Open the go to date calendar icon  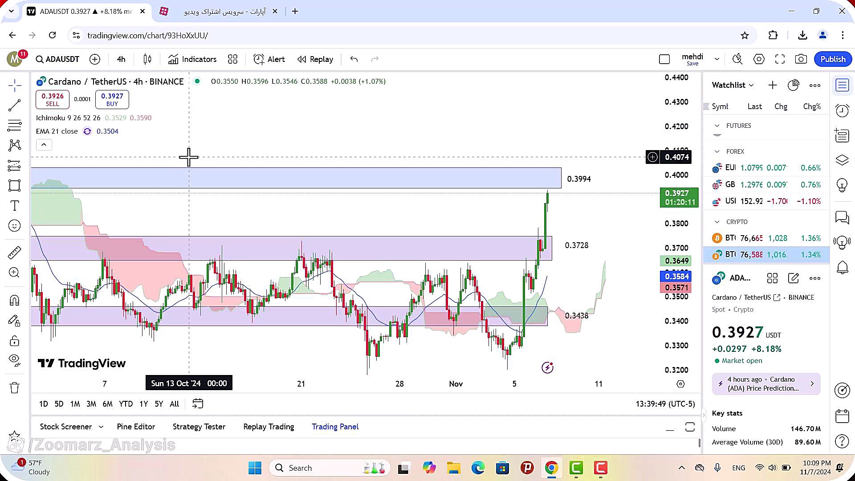pyautogui.click(x=198, y=404)
